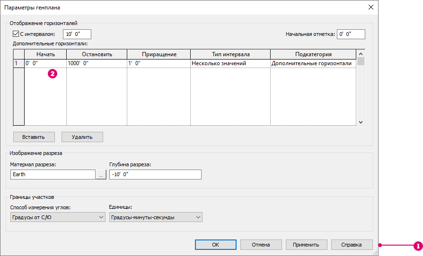423x256 pixels.
Task: Click the 'Приращение' column header
Action: pyautogui.click(x=159, y=54)
